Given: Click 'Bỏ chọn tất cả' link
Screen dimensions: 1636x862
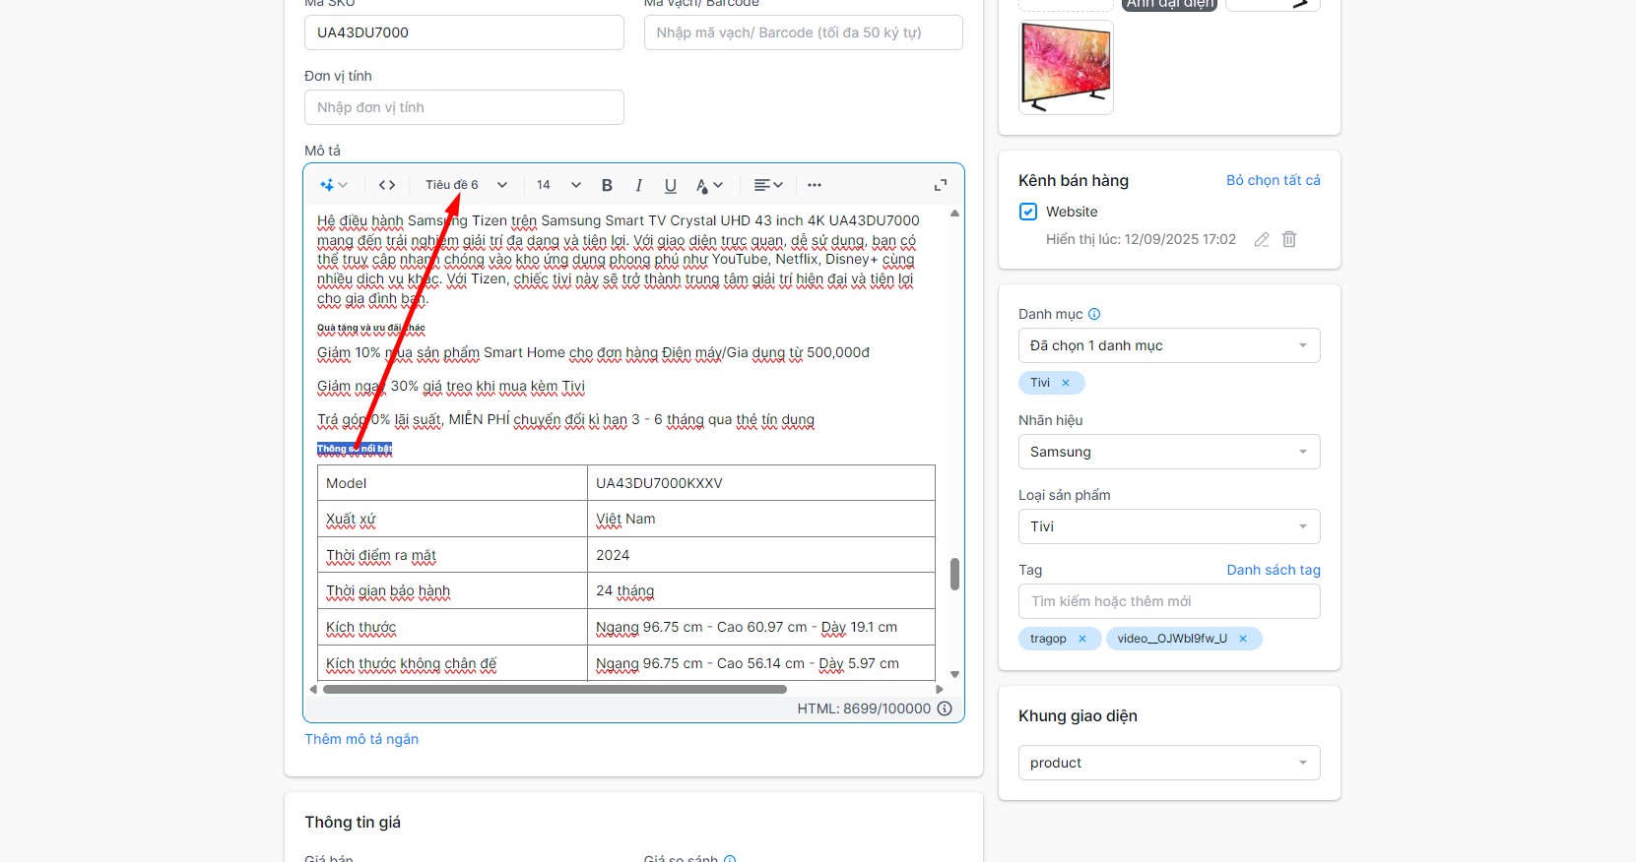Looking at the screenshot, I should pos(1274,180).
